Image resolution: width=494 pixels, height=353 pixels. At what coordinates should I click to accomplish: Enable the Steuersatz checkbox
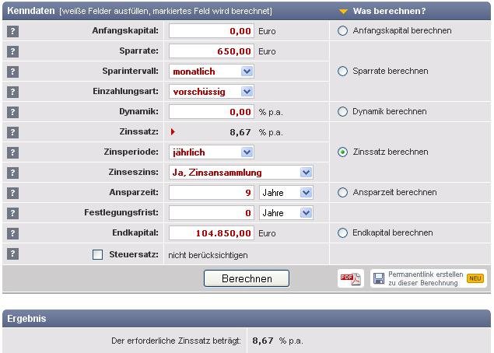point(97,254)
